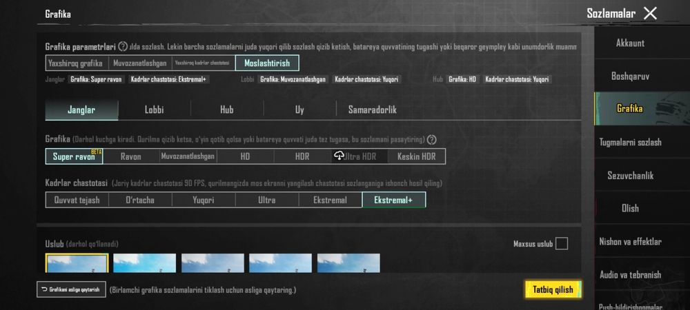Click Hub 'Grafika: HD' summary tag
This screenshot has width=690, height=310.
[462, 79]
